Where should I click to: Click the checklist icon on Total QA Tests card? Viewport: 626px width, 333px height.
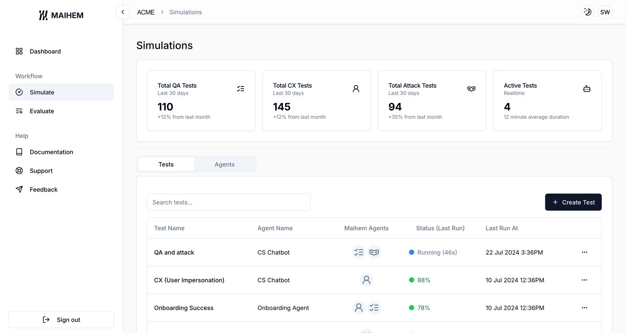tap(241, 89)
